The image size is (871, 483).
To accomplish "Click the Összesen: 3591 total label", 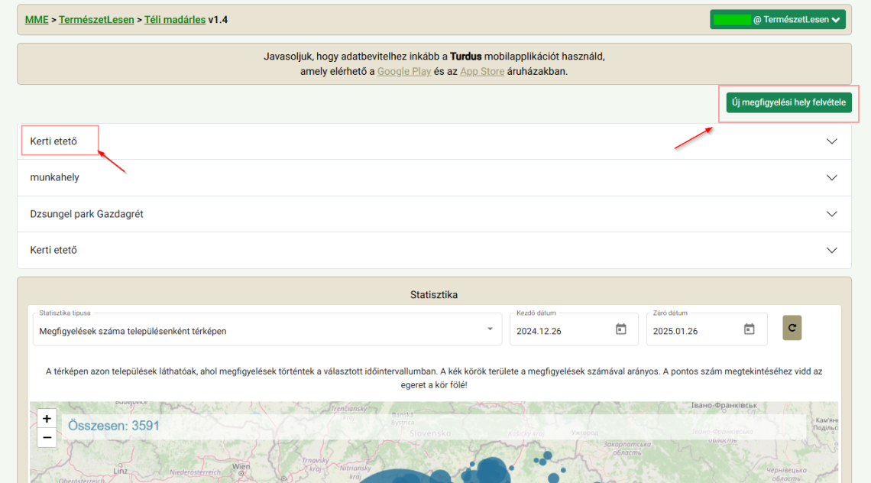I will pyautogui.click(x=113, y=426).
